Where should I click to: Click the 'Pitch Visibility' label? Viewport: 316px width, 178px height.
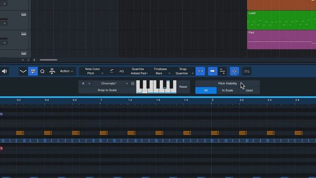coord(227,84)
